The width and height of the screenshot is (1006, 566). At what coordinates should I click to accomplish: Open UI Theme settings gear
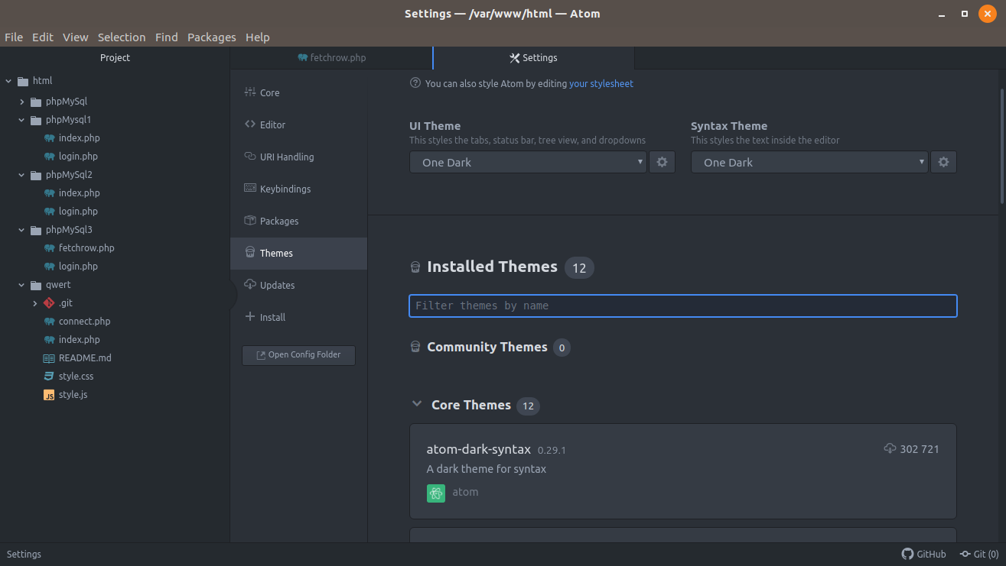point(662,162)
